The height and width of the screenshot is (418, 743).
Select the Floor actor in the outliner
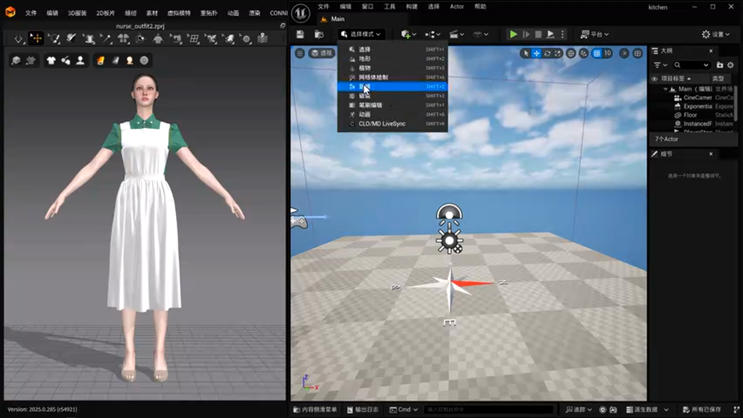691,115
